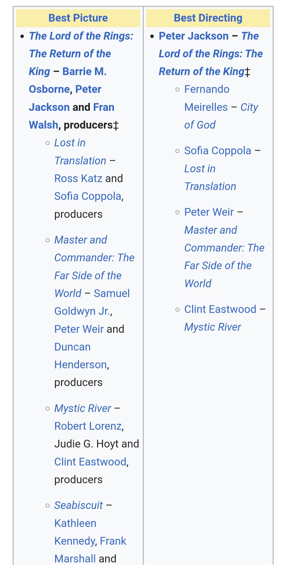Click Robert Lorenz link
The height and width of the screenshot is (566, 286).
[x=88, y=426]
